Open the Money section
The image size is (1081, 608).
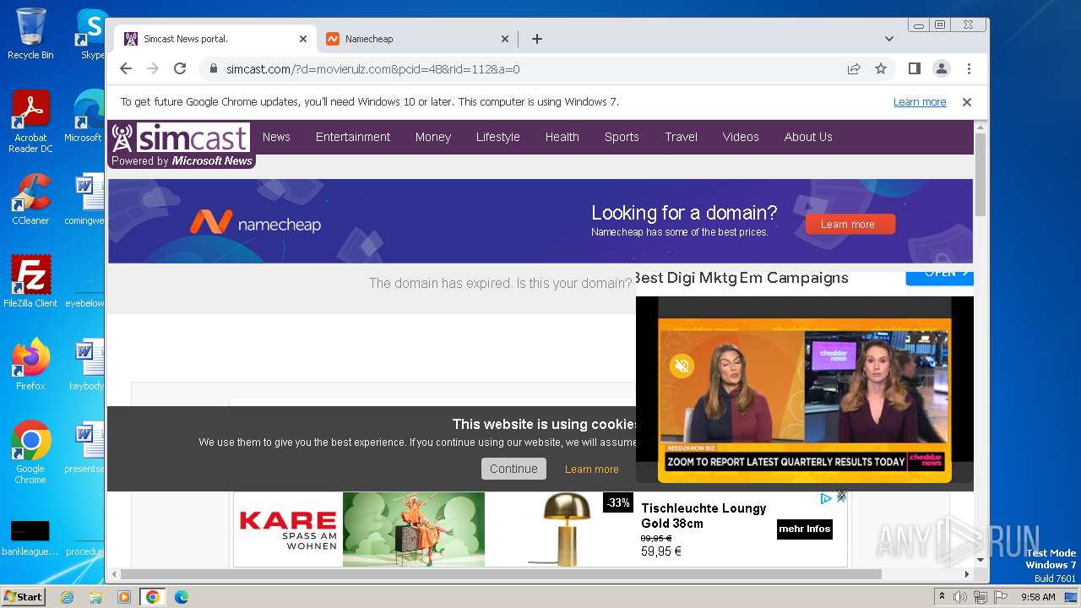pos(433,137)
